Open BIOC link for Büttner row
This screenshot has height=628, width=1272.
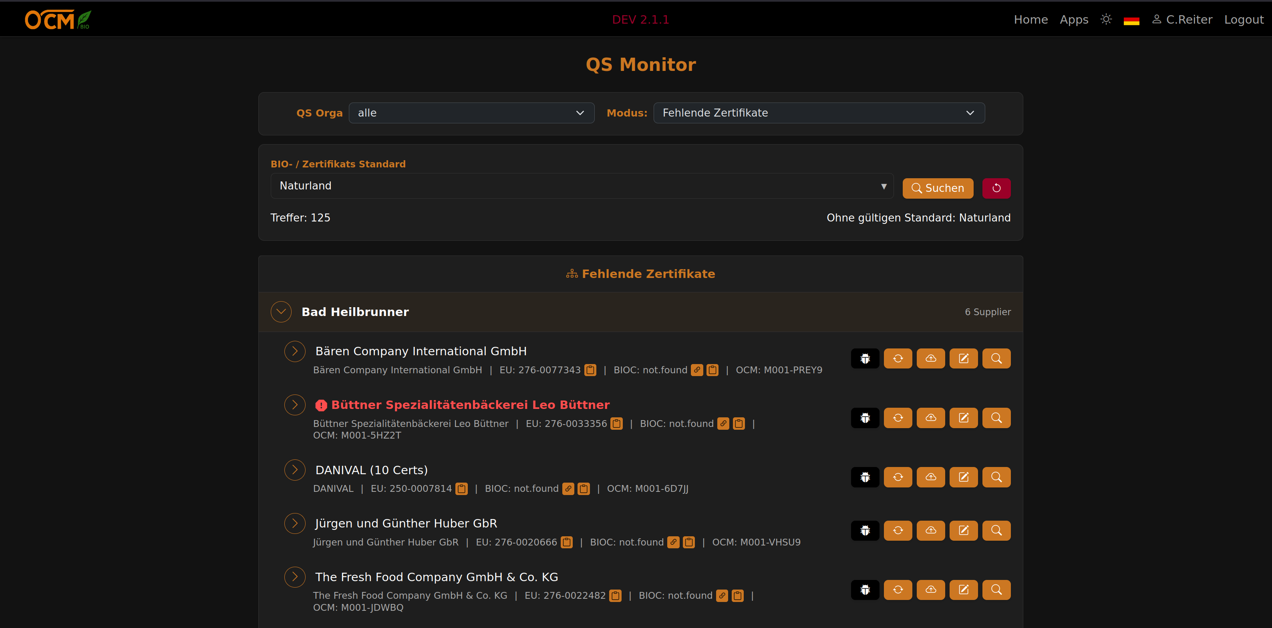pos(723,424)
